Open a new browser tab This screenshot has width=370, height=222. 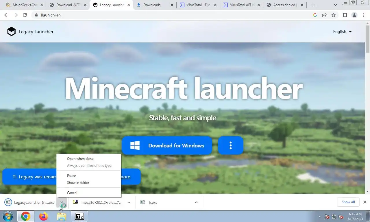tap(313, 5)
